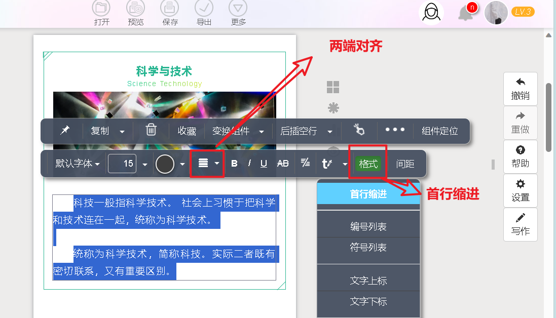Click the green 格式 format button
The image size is (556, 318).
pyautogui.click(x=368, y=164)
